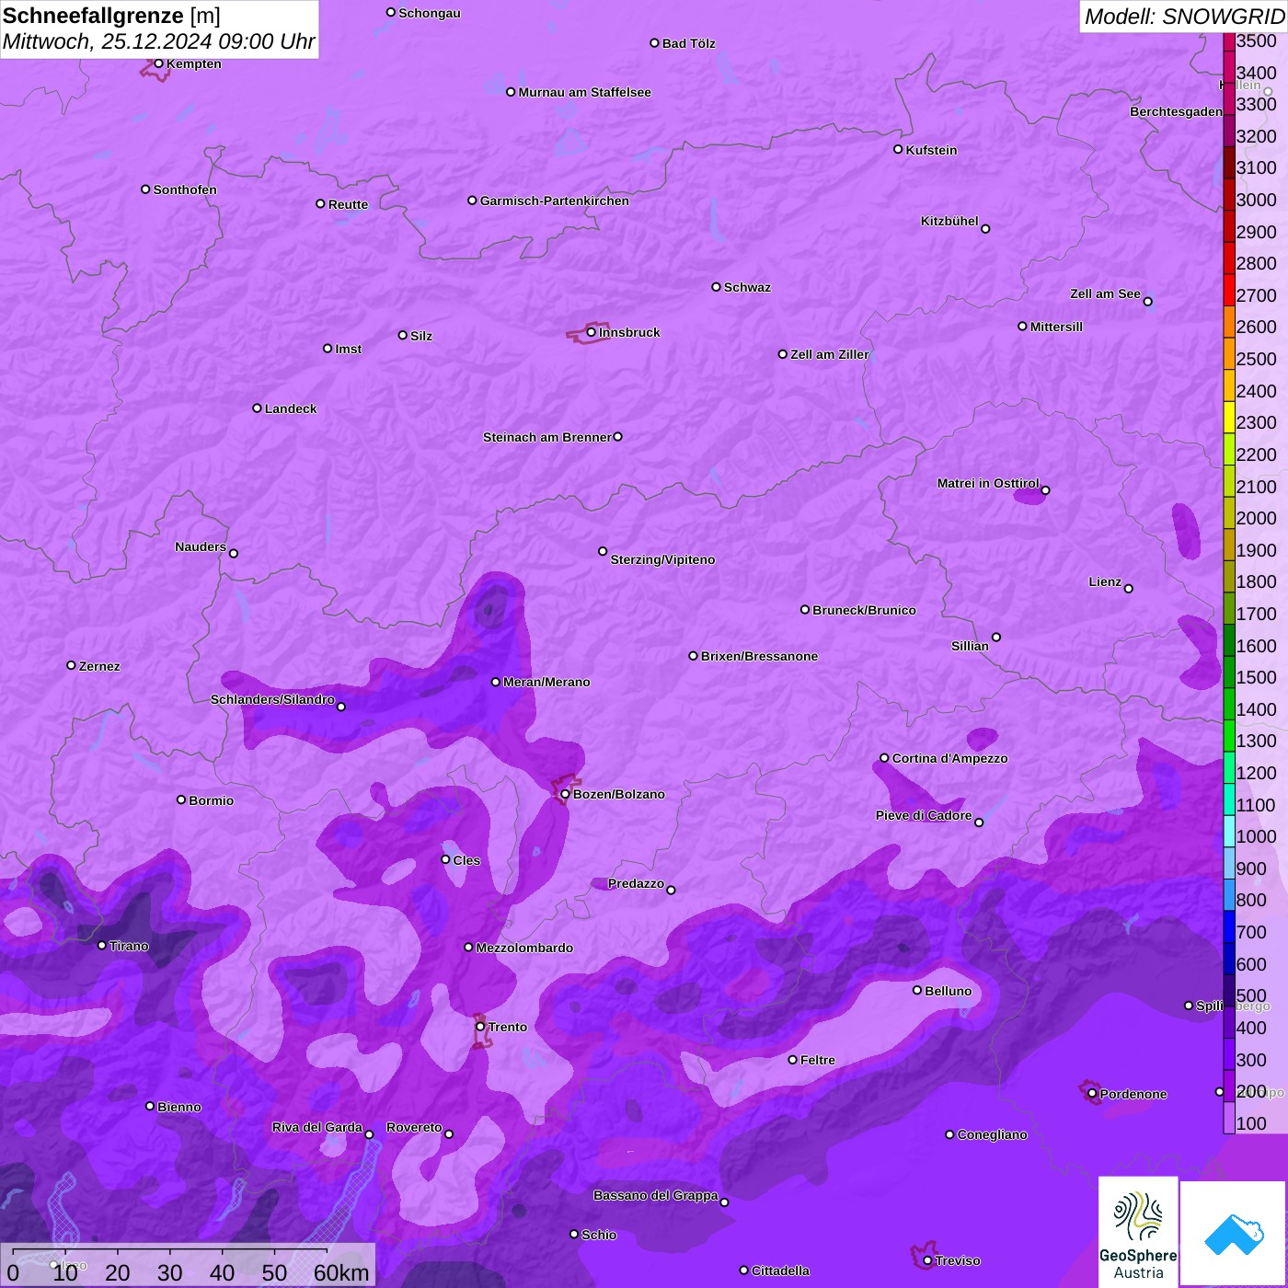
Task: Click the Rovereto label
Action: point(414,1127)
